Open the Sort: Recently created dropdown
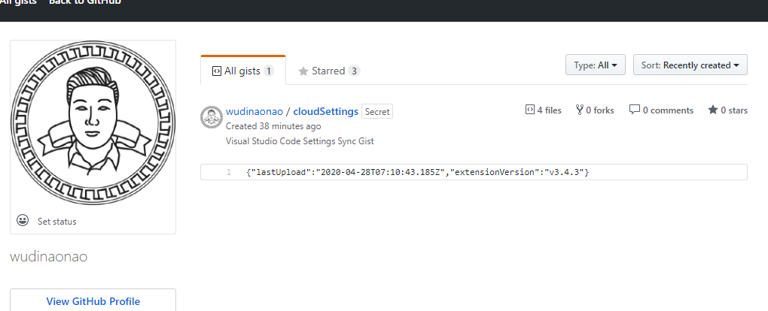This screenshot has height=311, width=768. (x=690, y=65)
